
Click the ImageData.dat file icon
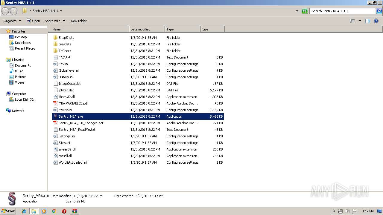55,84
